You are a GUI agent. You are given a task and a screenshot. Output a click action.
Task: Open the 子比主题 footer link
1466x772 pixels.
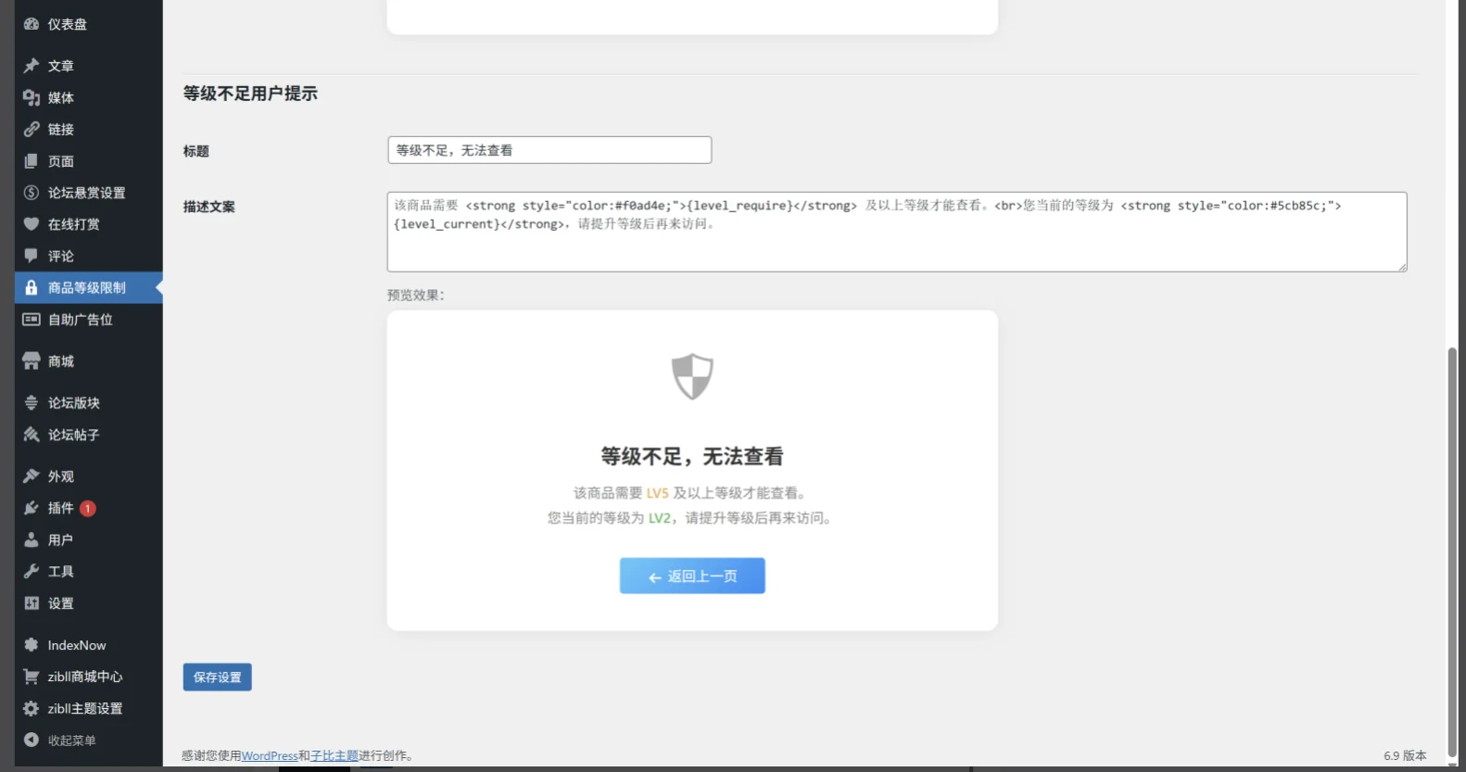[x=335, y=756]
